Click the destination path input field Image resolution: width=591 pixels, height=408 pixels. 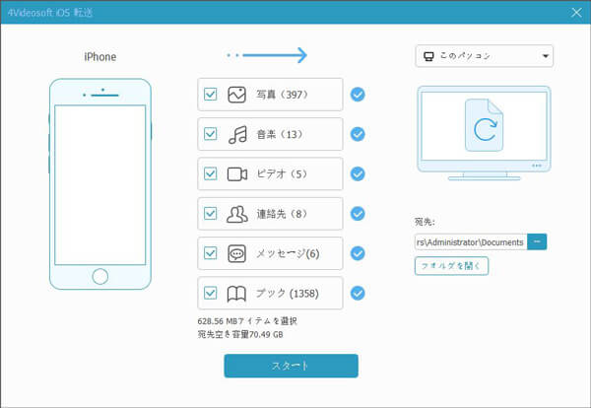click(471, 241)
